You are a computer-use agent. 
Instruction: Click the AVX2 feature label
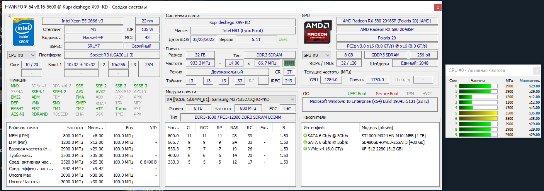tap(100, 92)
